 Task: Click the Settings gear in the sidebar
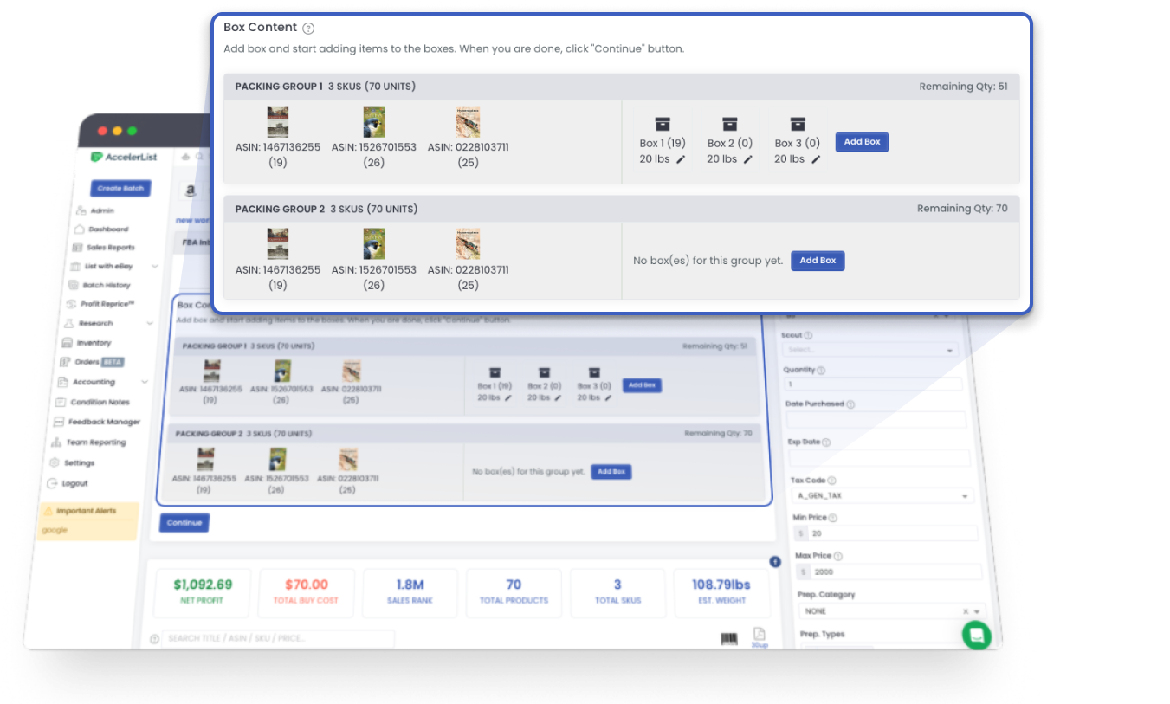point(79,462)
